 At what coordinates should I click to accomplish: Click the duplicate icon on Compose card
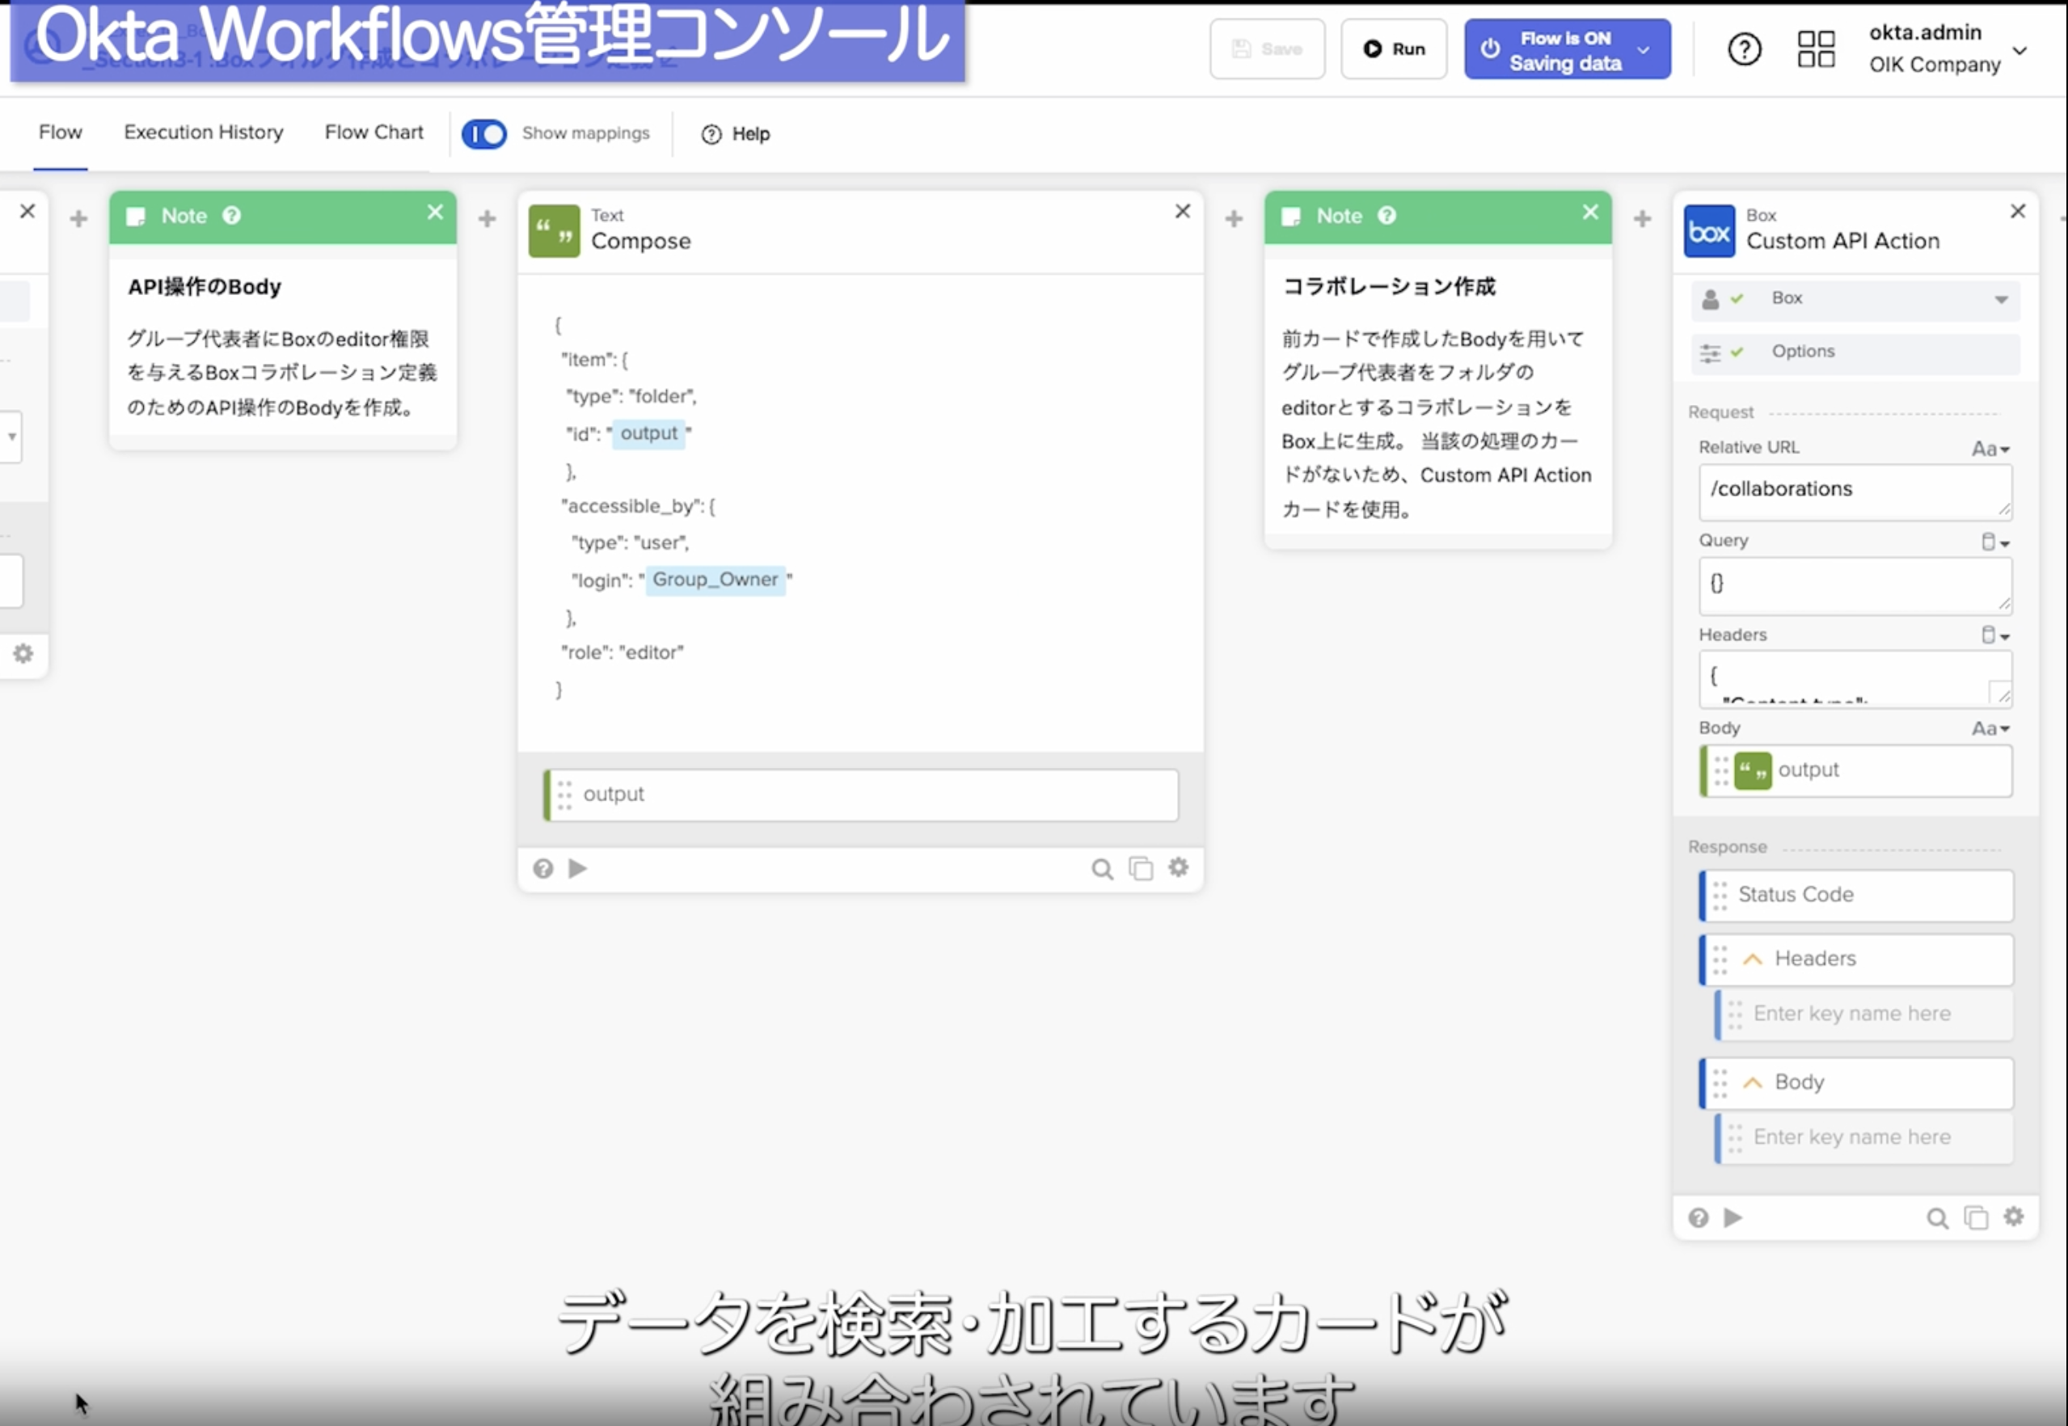point(1141,868)
